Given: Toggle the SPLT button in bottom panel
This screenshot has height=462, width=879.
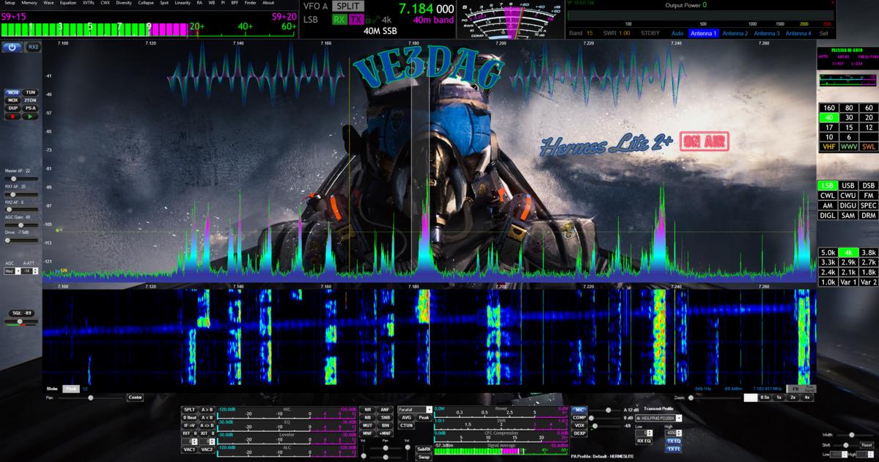Looking at the screenshot, I should tap(189, 410).
